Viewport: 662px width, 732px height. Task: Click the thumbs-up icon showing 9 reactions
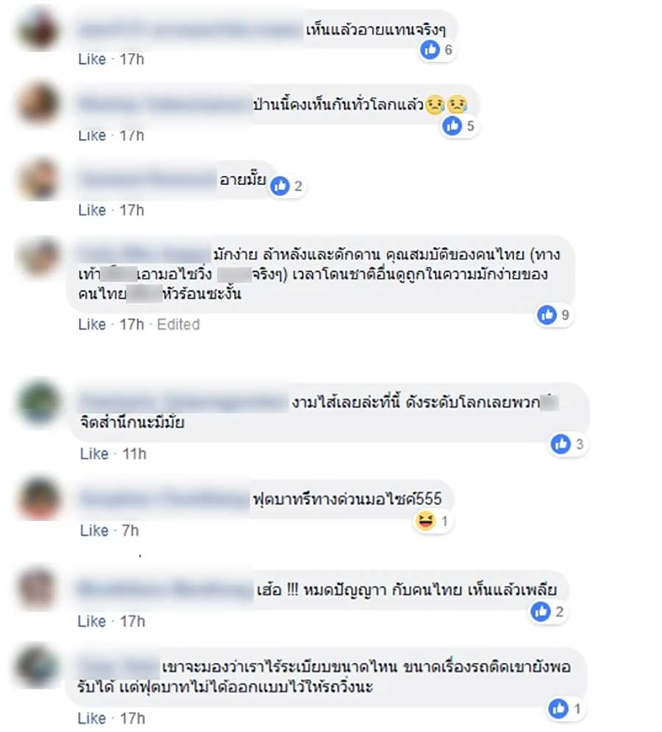point(547,315)
